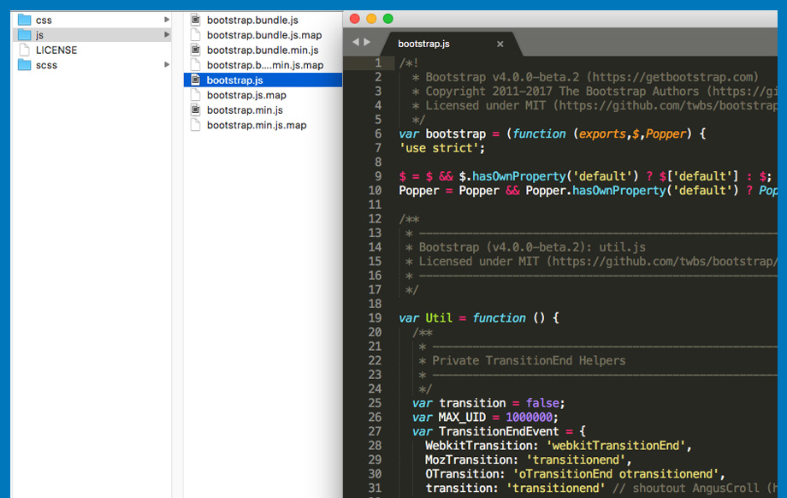Minimize the editor window with yellow button

(x=371, y=19)
